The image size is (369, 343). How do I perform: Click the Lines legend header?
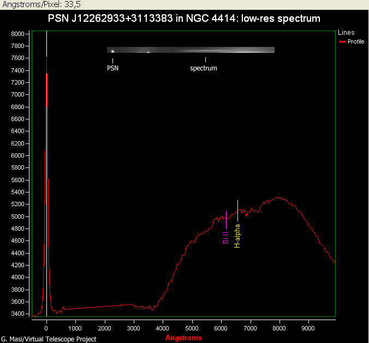click(346, 33)
